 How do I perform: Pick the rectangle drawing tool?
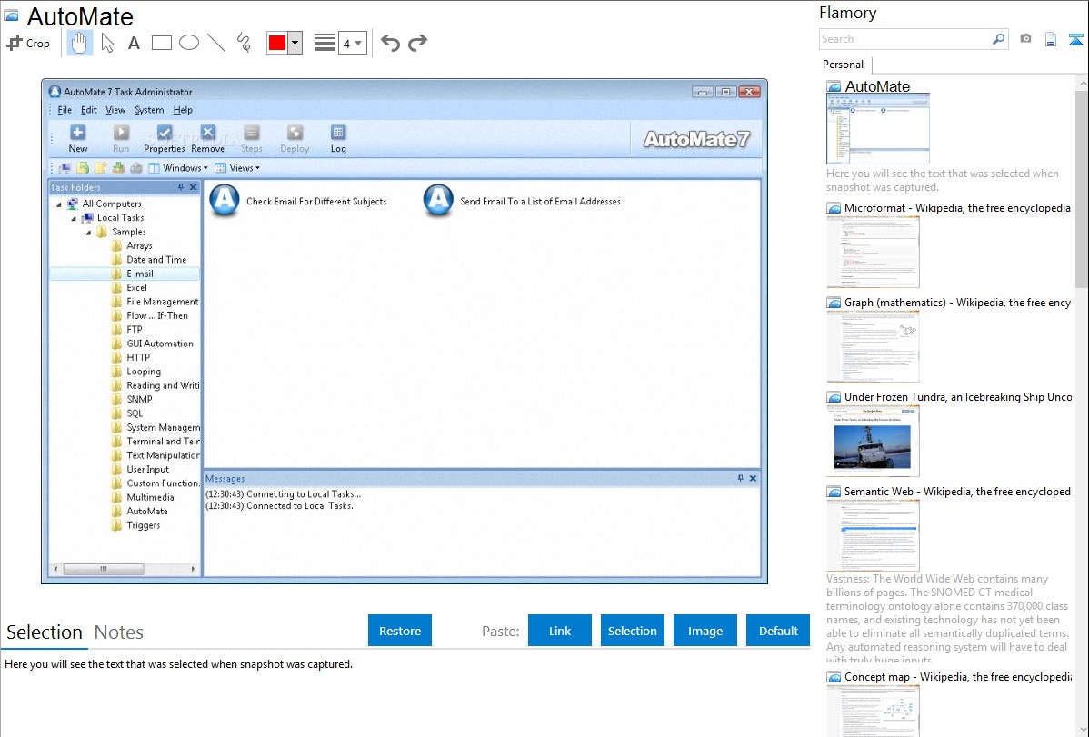[161, 43]
